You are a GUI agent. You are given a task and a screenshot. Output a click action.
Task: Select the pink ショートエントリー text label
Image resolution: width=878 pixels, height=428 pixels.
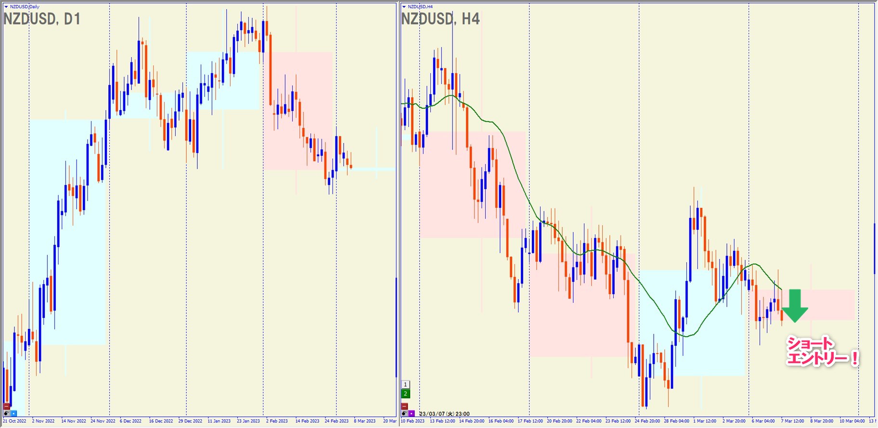coord(821,351)
